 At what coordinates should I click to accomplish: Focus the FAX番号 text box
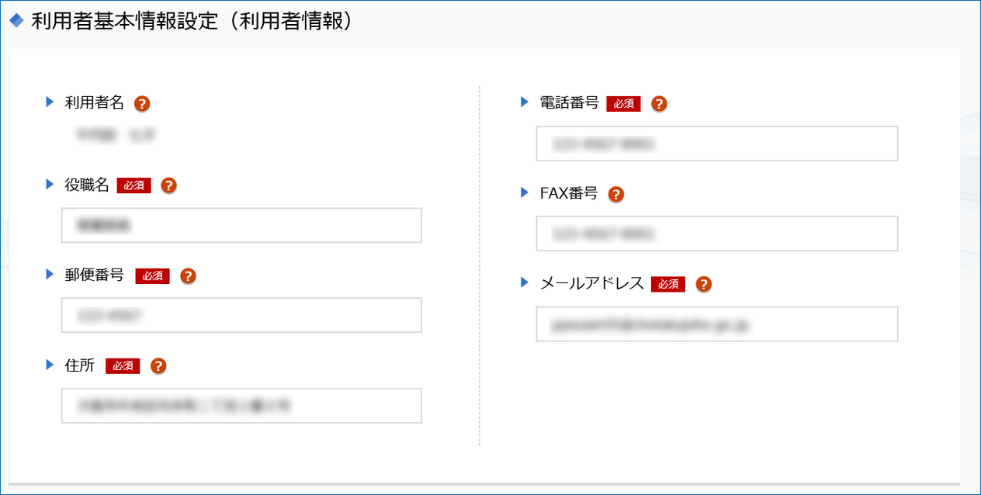(716, 234)
